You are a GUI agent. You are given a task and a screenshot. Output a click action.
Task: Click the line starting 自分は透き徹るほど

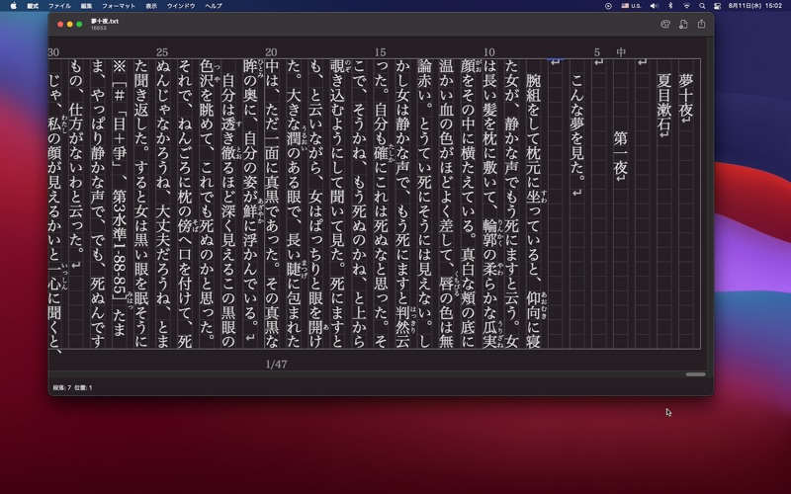pos(228,210)
